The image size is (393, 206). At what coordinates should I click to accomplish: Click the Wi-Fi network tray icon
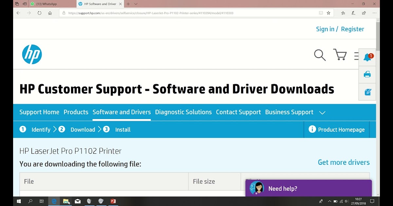pyautogui.click(x=341, y=201)
